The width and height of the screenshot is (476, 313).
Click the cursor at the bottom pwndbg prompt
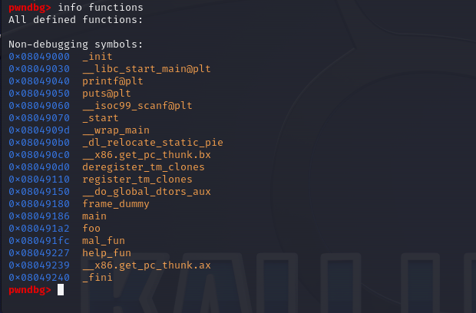point(61,290)
